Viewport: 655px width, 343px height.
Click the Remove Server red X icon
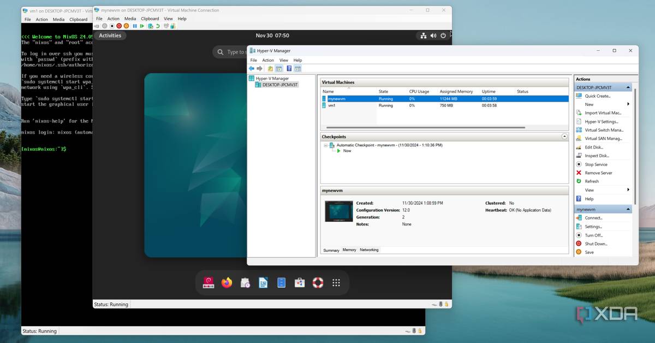coord(579,173)
